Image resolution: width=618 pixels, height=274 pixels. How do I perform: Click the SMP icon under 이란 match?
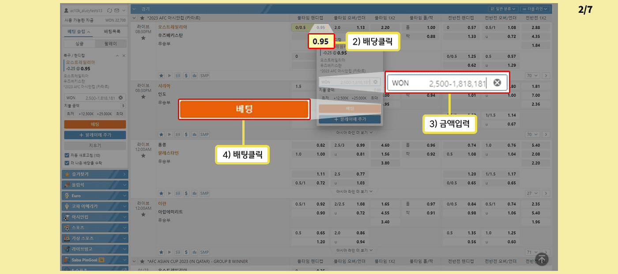(204, 252)
